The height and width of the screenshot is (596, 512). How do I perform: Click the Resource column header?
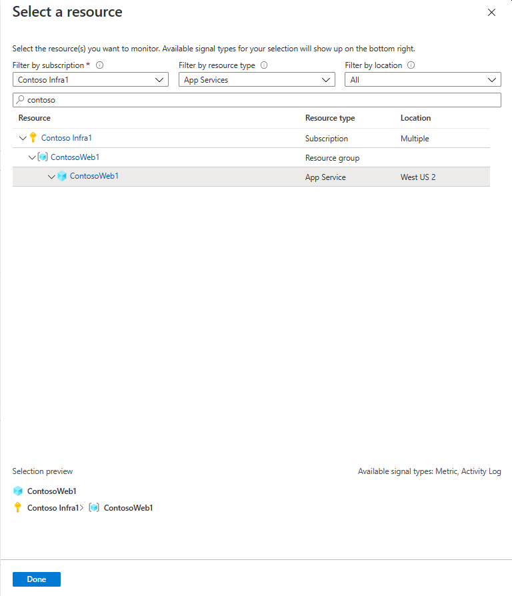35,118
